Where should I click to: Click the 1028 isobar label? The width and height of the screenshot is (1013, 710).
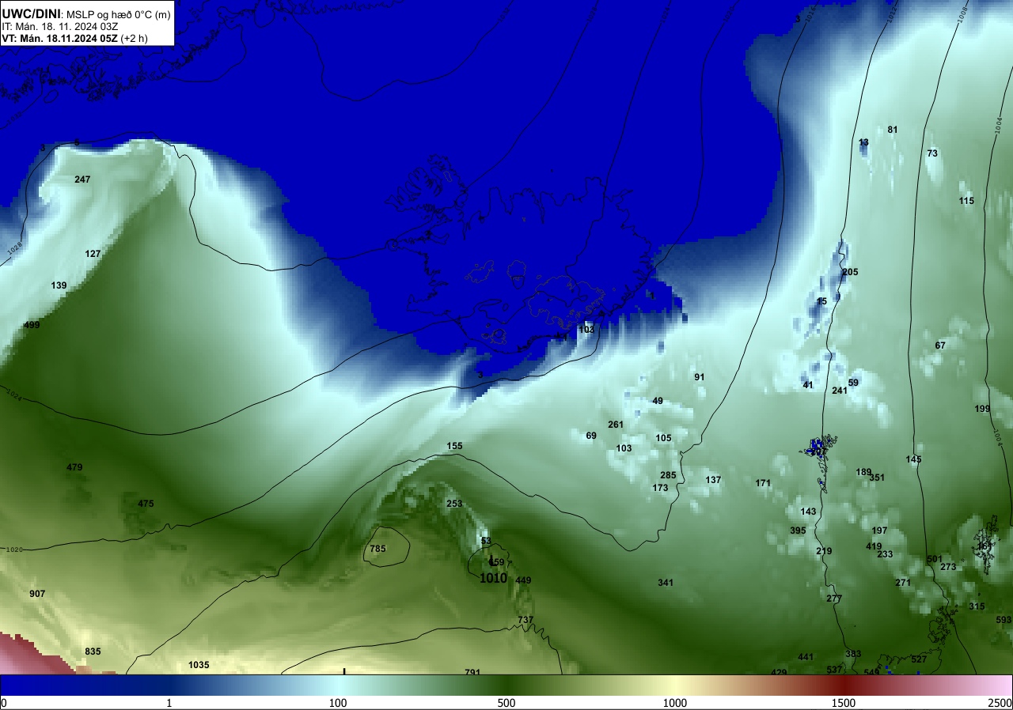pyautogui.click(x=15, y=249)
